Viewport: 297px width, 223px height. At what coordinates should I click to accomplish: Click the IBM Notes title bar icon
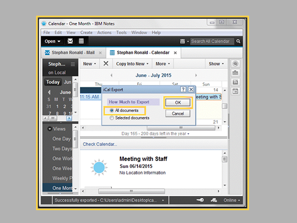click(x=44, y=23)
